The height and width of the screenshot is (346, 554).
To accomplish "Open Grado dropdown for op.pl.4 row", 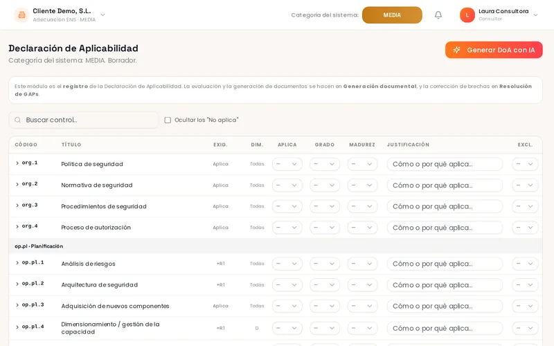I will [x=325, y=328].
